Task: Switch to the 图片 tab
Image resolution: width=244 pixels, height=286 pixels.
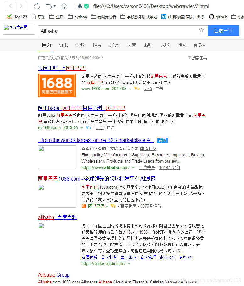Action: pyautogui.click(x=97, y=45)
